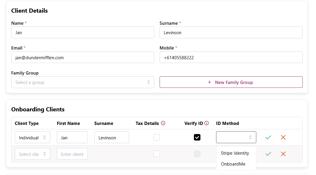Viewport: 316px width, 175px height.
Task: Click orange X on the empty client row
Action: click(x=283, y=154)
